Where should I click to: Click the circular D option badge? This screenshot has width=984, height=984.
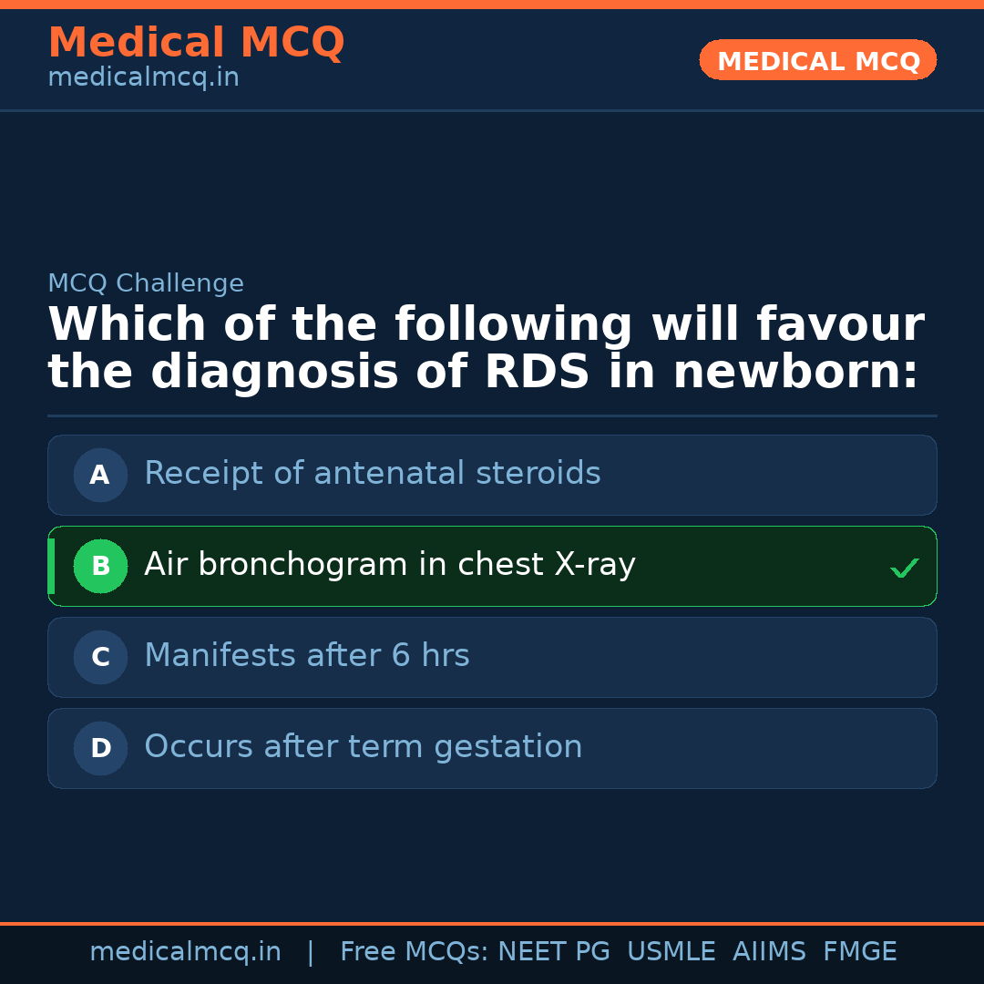(100, 748)
